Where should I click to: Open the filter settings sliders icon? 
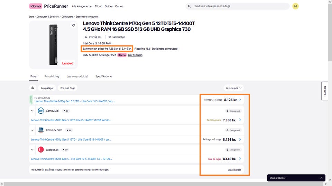(33, 88)
